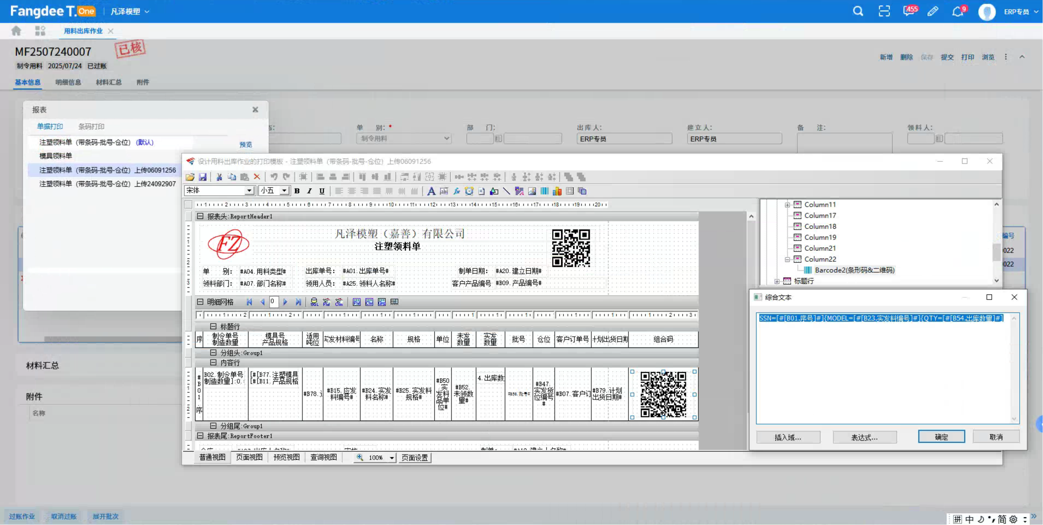1043x525 pixels.
Task: Open the 宋体 font name dropdown
Action: click(249, 191)
